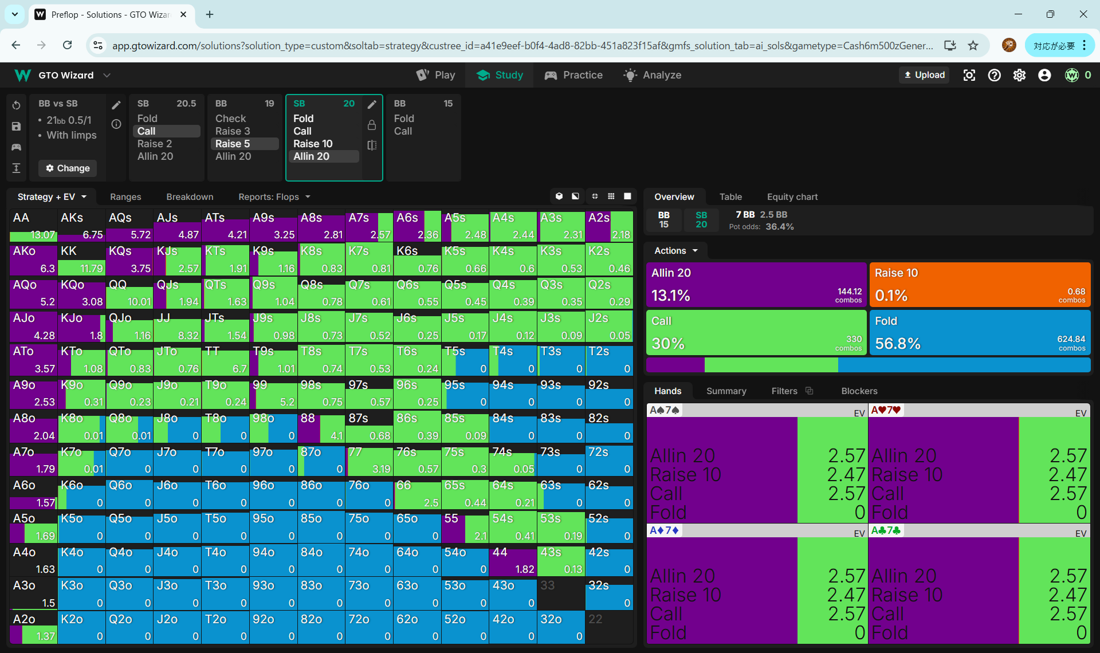The height and width of the screenshot is (653, 1100).
Task: Click the compare split icon in SB 20 card
Action: 372,145
